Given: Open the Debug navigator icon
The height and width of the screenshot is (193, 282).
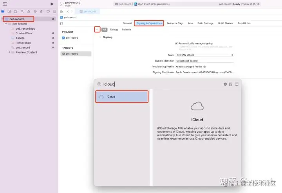Looking at the screenshot, I should 42,11.
